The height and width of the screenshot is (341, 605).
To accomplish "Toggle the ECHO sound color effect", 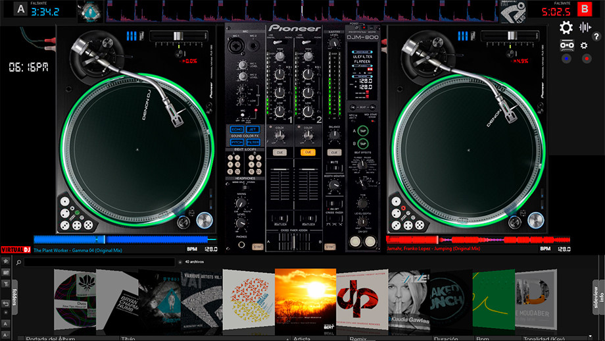I will (x=237, y=130).
